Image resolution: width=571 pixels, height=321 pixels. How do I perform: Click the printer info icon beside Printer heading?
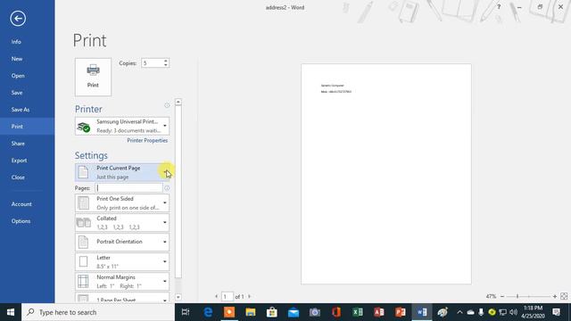click(167, 105)
